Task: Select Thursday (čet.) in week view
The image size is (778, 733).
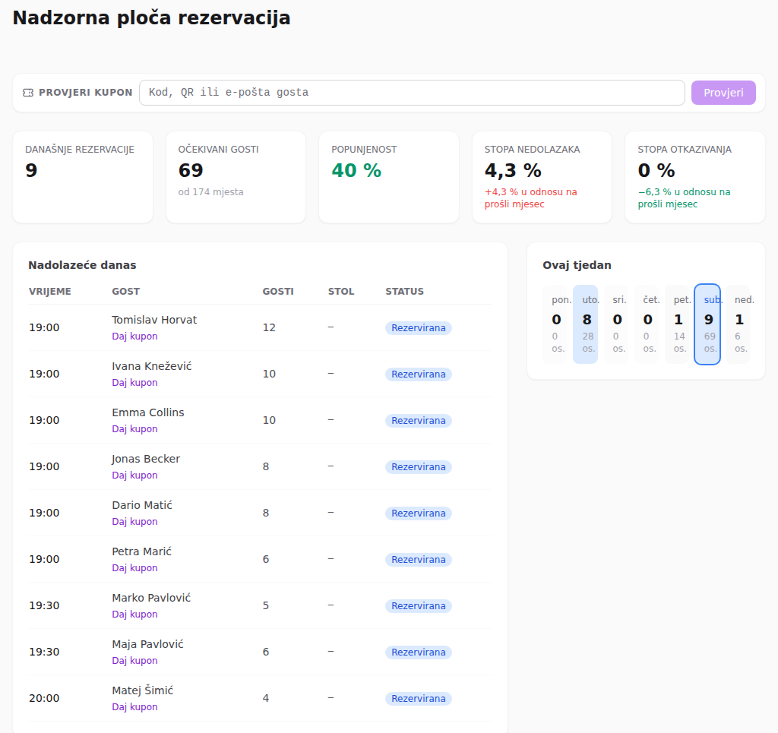Action: pos(647,324)
